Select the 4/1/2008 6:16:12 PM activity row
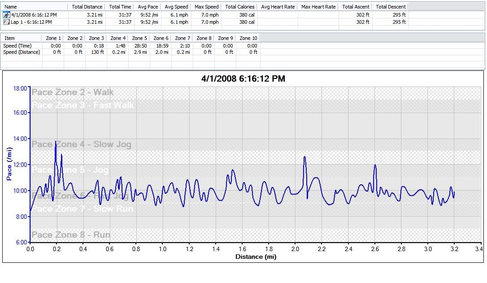 34,15
